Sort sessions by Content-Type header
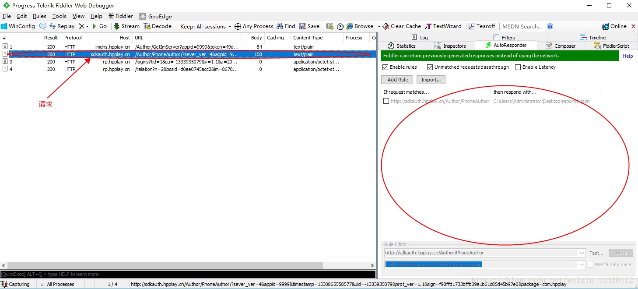Screen dimensions: 638x289 [x=317, y=38]
